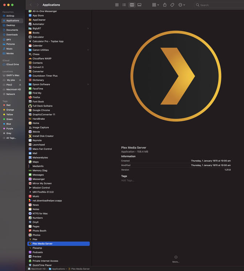
Task: Select the row named exactly Plex
Action: coord(59,239)
